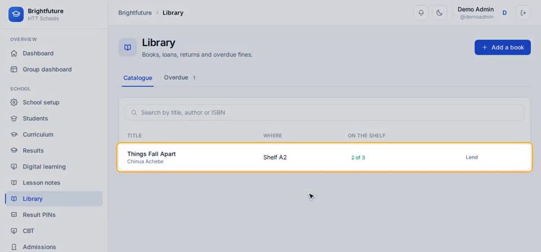The width and height of the screenshot is (541, 252).
Task: Click the Students cap icon
Action: pos(14,119)
